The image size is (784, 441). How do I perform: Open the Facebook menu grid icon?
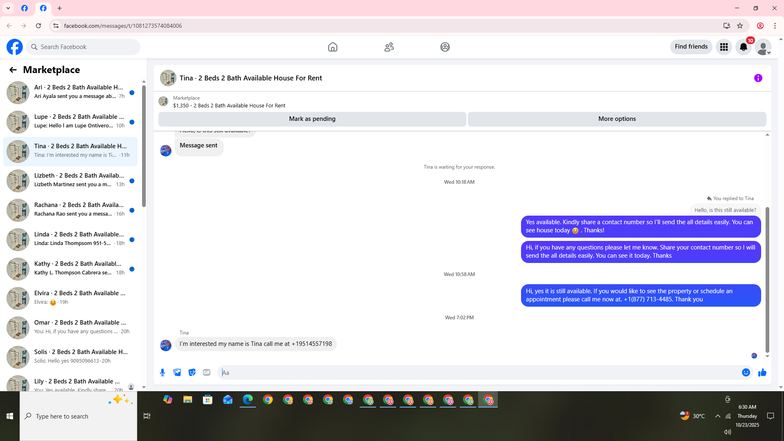click(x=724, y=47)
